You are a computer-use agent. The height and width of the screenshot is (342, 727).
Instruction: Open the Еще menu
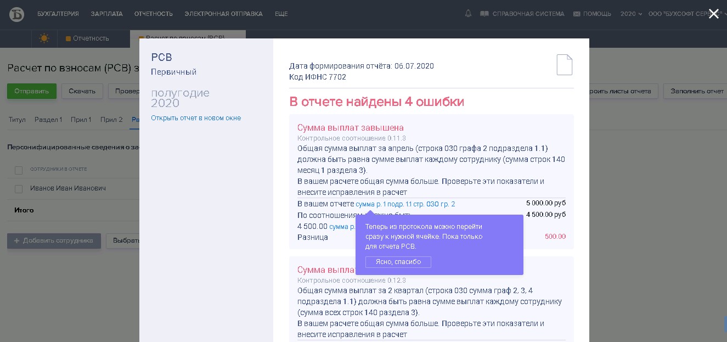coord(281,14)
